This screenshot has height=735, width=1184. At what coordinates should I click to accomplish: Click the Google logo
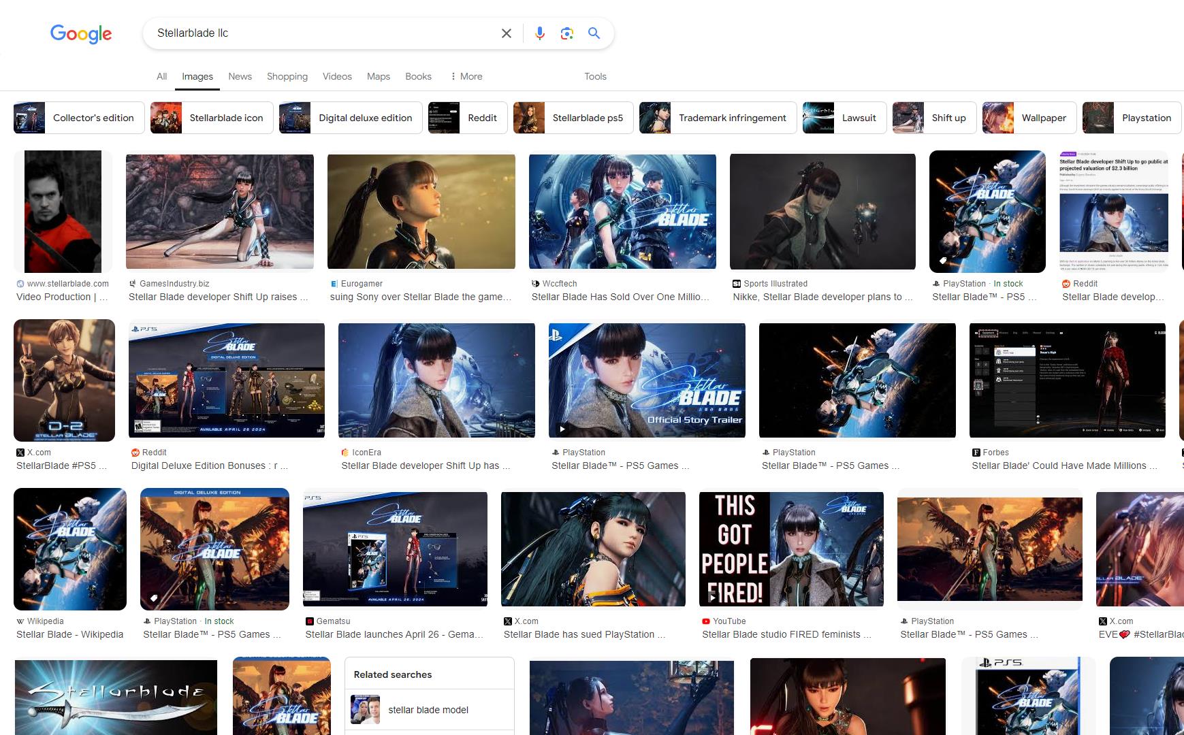click(x=80, y=33)
